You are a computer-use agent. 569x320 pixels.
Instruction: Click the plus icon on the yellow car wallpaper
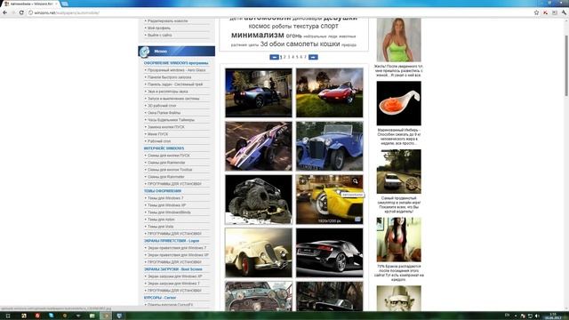click(302, 180)
